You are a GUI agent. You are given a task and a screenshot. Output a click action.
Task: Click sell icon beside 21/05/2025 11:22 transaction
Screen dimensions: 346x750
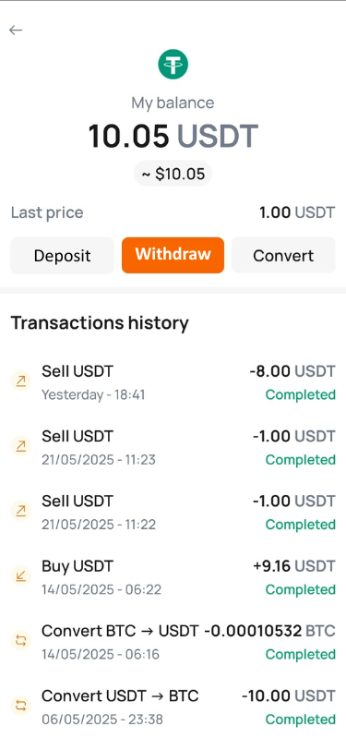coord(20,511)
